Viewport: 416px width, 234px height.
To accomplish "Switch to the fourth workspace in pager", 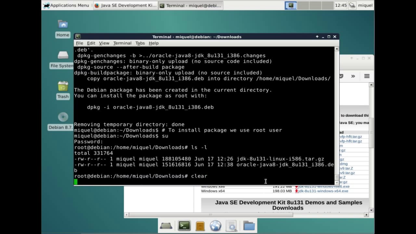I will coord(328,5).
